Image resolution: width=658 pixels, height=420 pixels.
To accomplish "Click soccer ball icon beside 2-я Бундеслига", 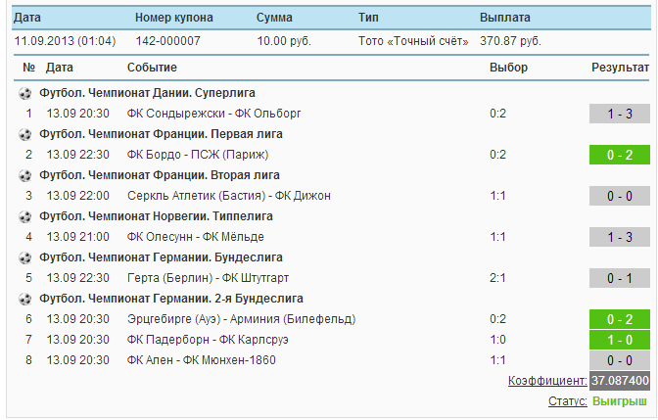I will click(24, 299).
